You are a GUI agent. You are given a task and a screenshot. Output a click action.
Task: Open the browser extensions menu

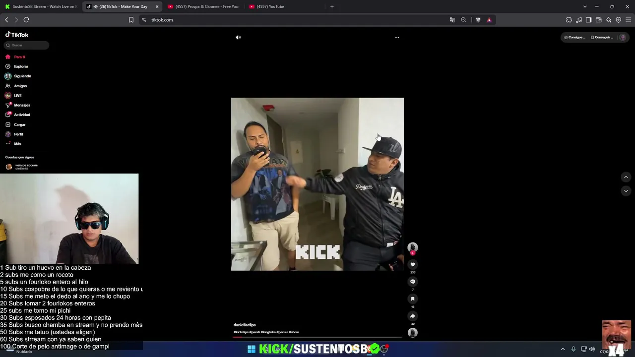569,20
